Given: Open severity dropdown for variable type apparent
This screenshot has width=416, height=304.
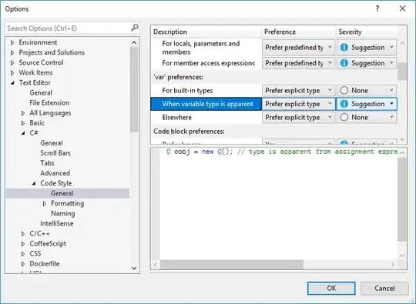Looking at the screenshot, I should 367,104.
